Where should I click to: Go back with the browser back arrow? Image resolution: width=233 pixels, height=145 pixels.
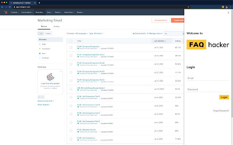[x=2, y=7]
